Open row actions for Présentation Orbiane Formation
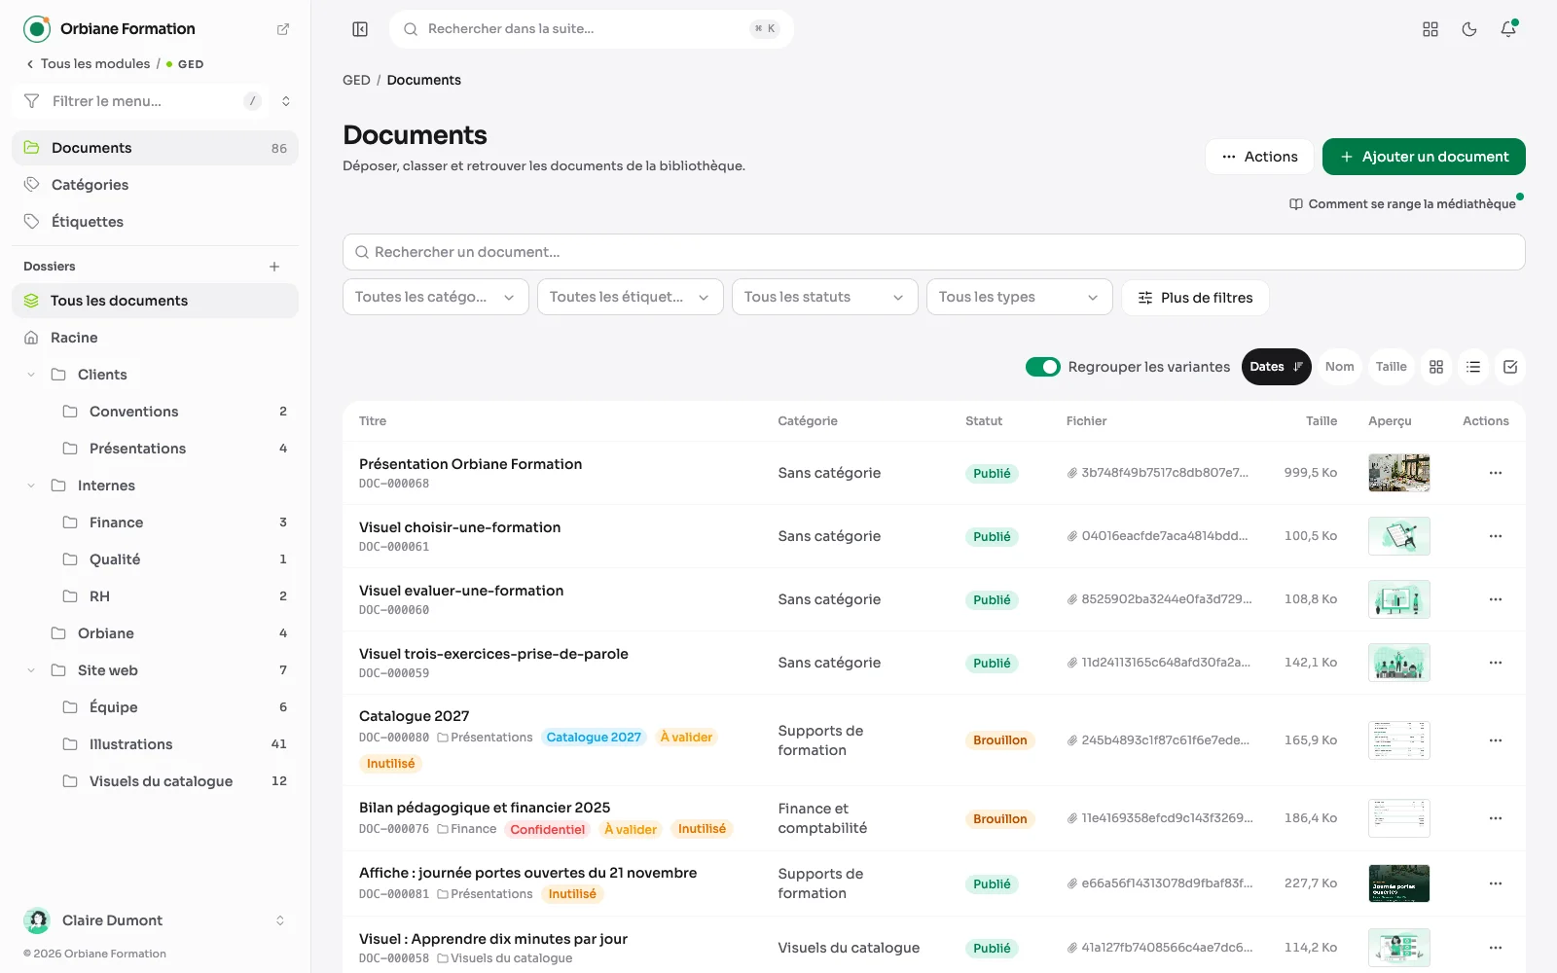The image size is (1557, 973). [1496, 473]
